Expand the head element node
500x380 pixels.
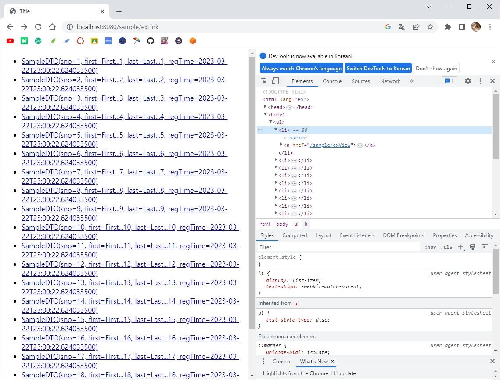tap(265, 107)
